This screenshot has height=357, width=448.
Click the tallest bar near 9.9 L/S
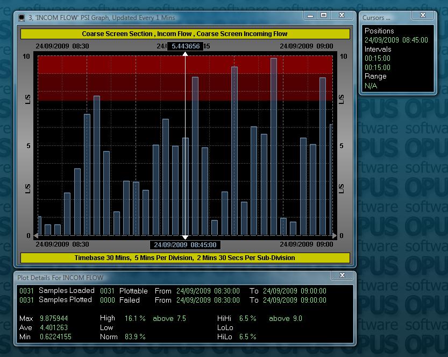(x=274, y=147)
